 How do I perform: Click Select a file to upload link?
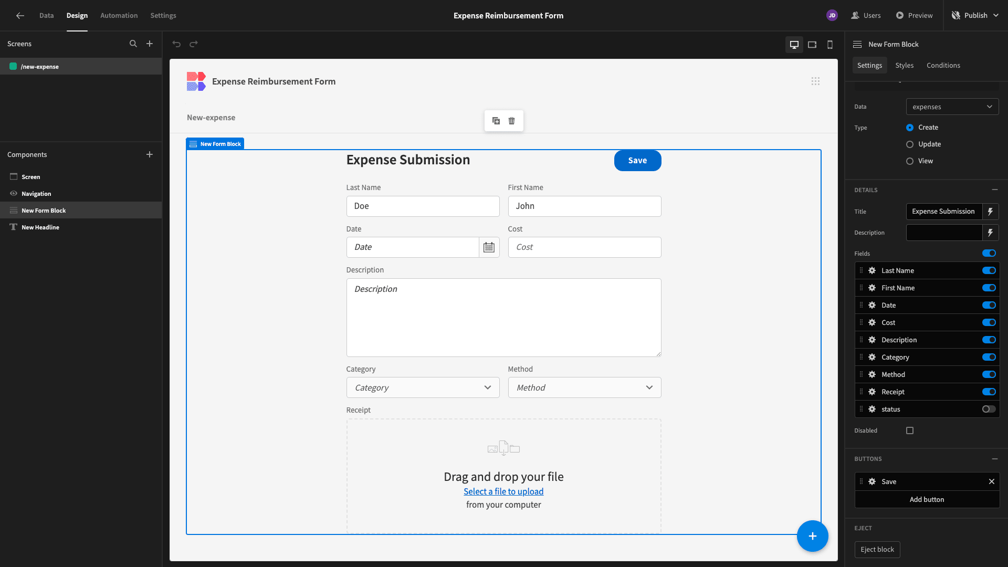[x=503, y=491]
